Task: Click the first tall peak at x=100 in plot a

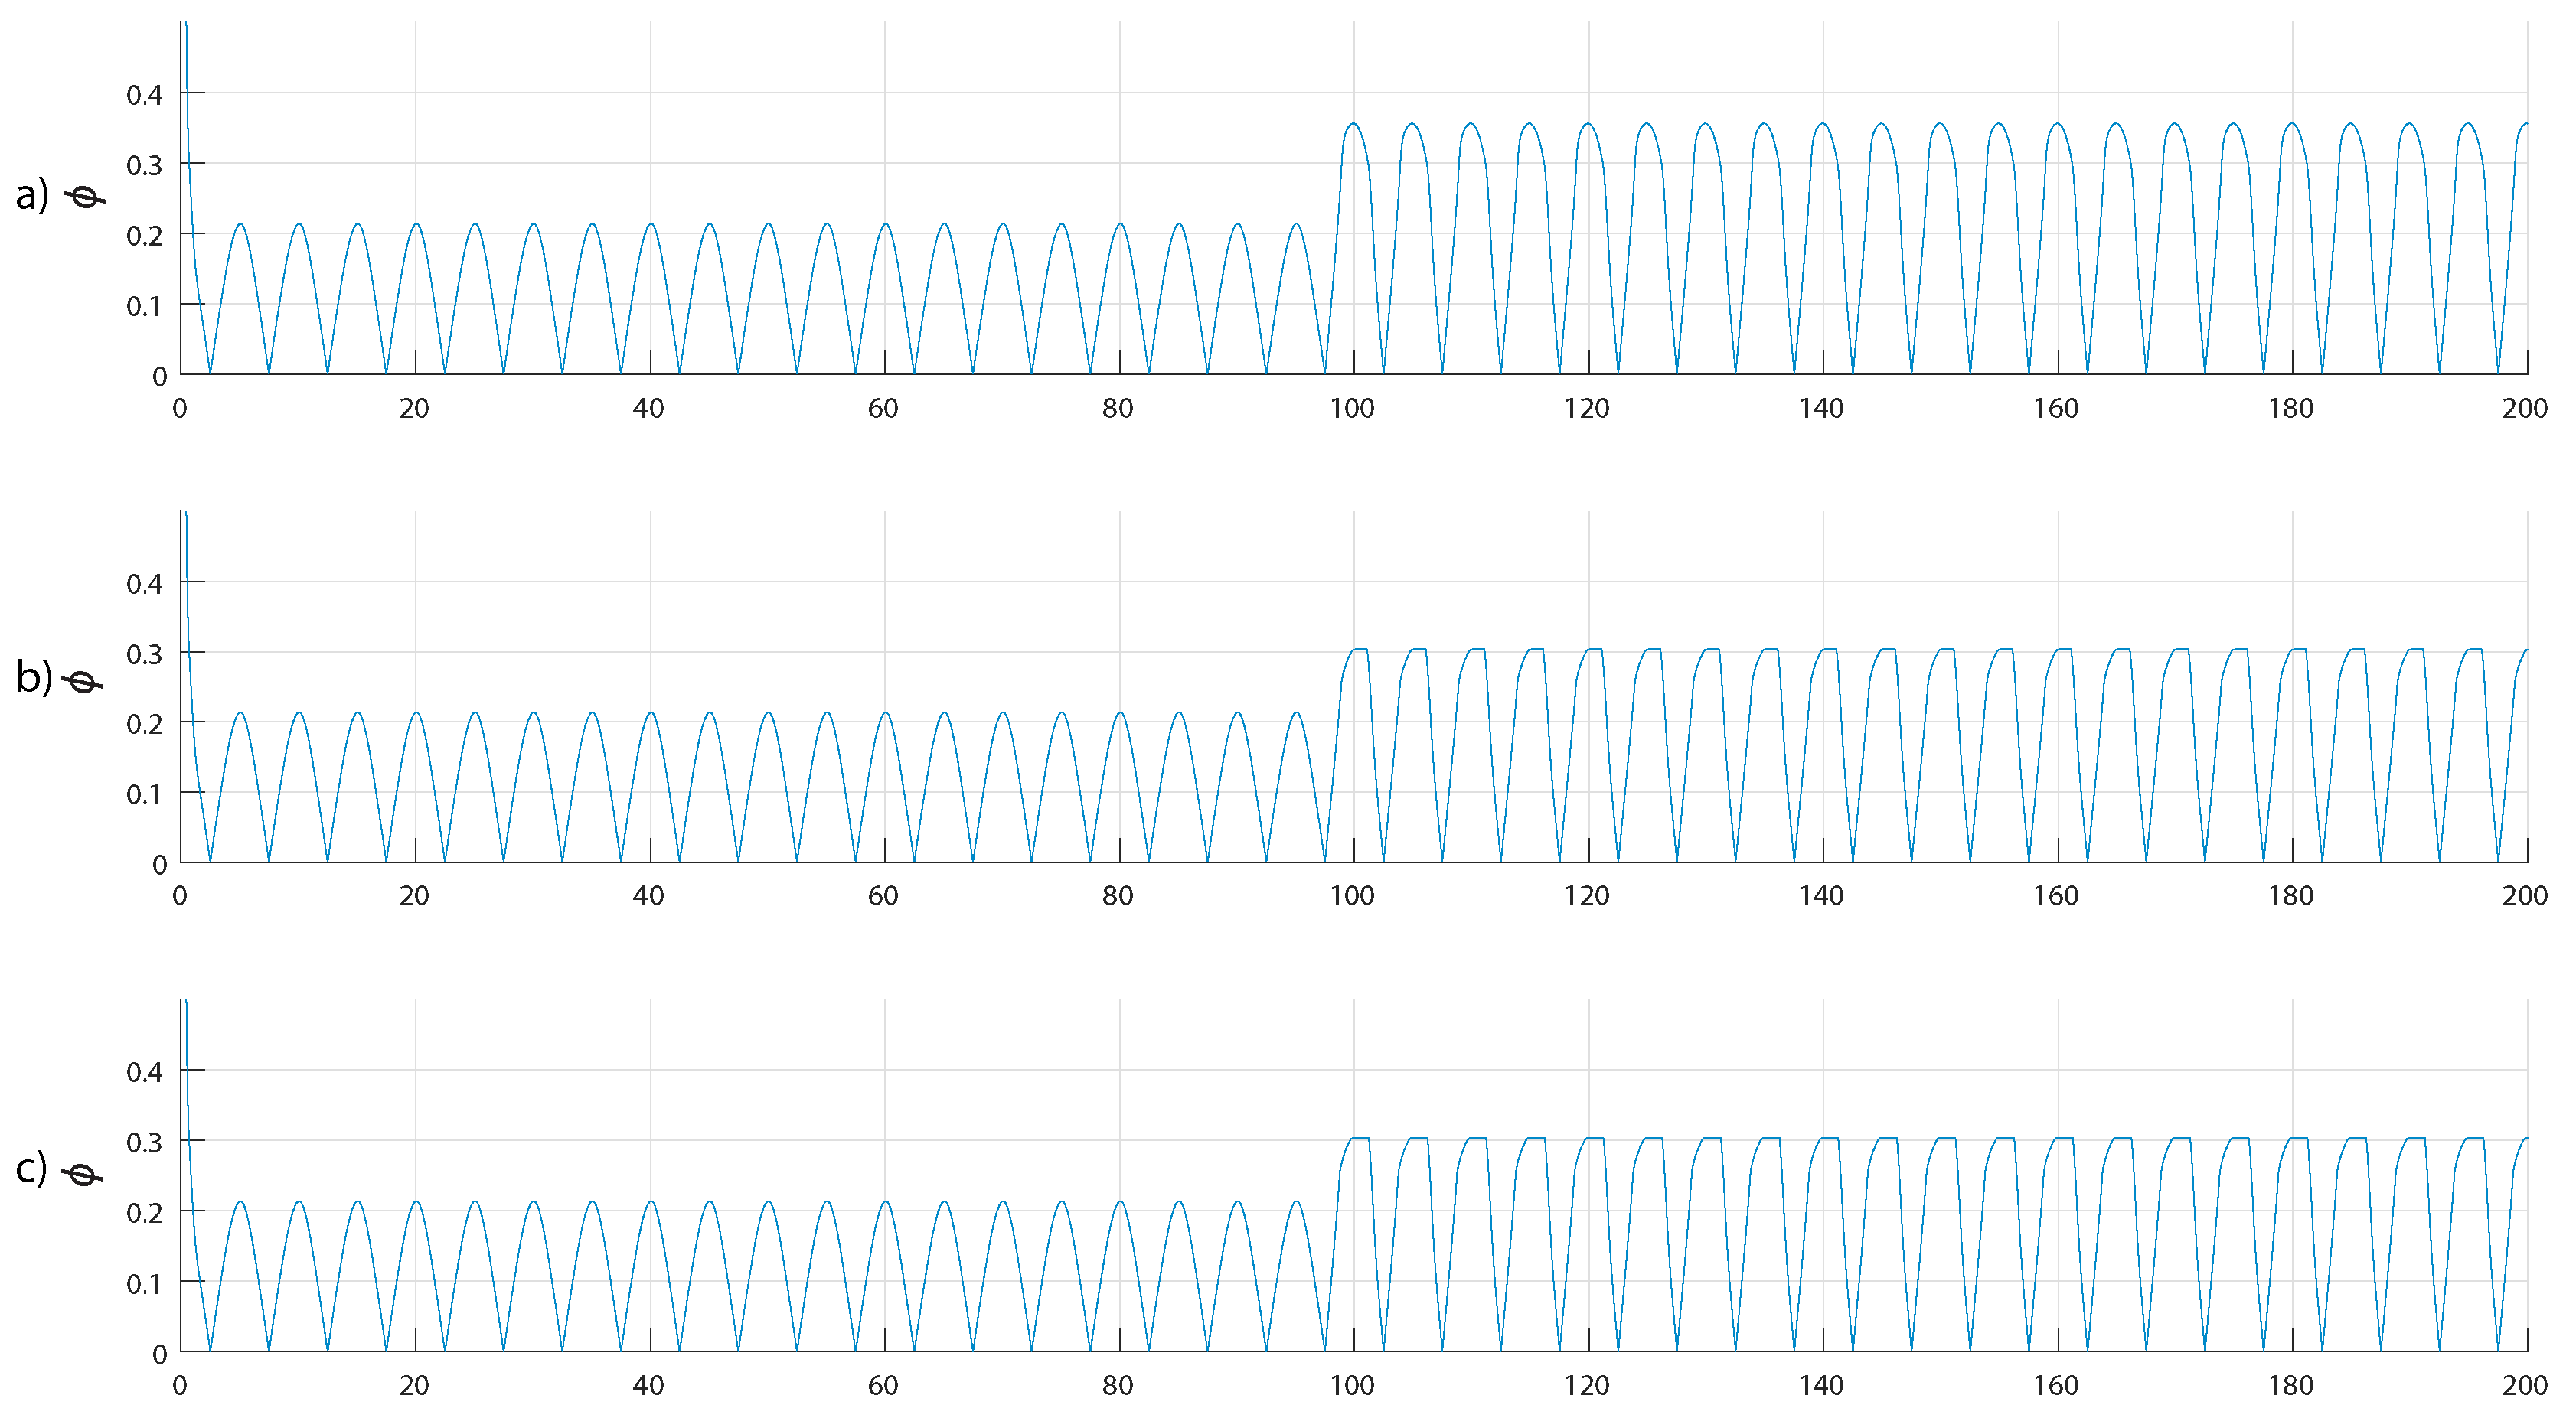Action: 1353,125
